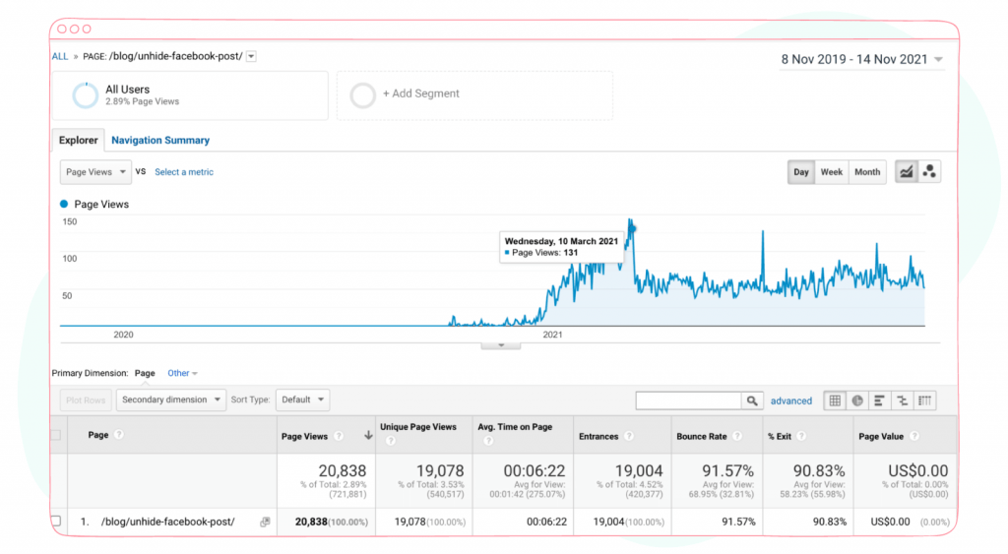
Task: Sort by Entrances column header
Action: pyautogui.click(x=598, y=436)
